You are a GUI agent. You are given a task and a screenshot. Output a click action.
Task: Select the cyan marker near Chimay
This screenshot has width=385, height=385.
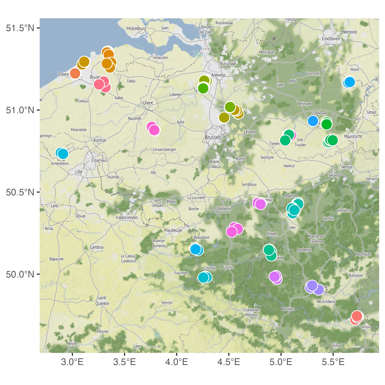tap(205, 277)
